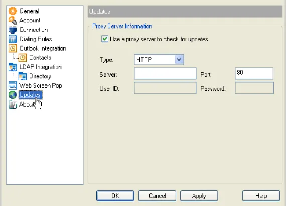This screenshot has width=286, height=206.
Task: Click the Updates panel header text
Action: [x=100, y=12]
